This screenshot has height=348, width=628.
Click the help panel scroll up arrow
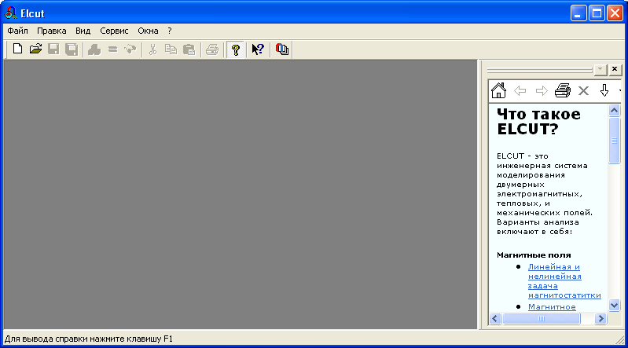point(614,110)
